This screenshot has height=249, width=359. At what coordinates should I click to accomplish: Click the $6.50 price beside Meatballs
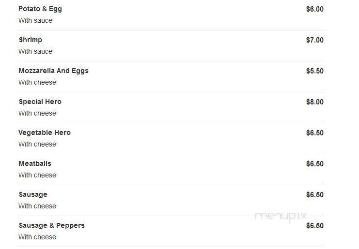[315, 164]
